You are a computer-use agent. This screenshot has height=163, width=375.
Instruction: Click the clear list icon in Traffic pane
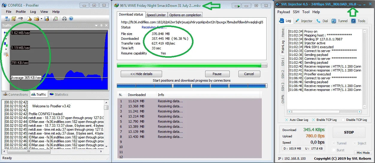[x=6, y=54]
